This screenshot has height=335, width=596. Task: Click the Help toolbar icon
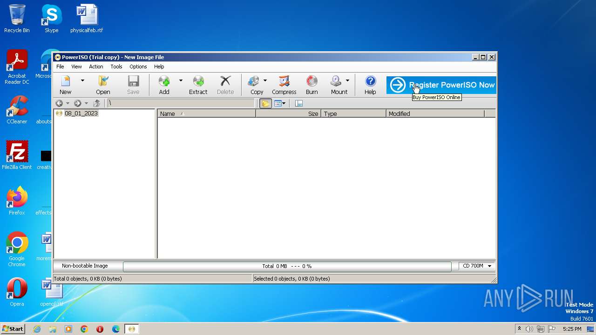370,85
